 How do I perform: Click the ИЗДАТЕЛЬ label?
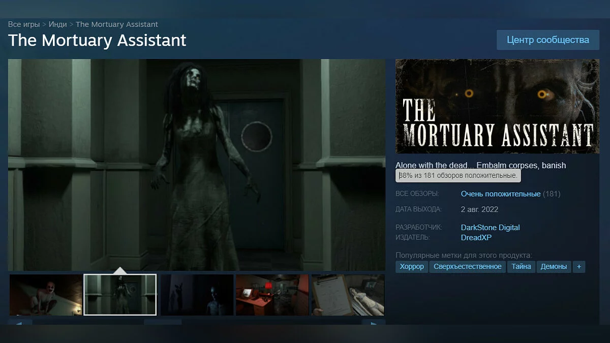pos(413,237)
